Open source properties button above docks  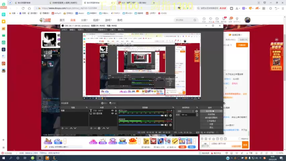click(104, 103)
